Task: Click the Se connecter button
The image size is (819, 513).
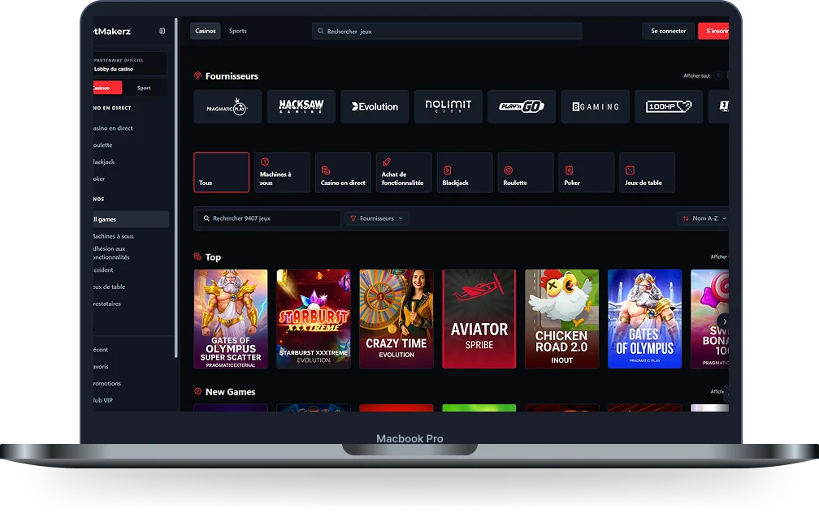Action: pyautogui.click(x=668, y=32)
